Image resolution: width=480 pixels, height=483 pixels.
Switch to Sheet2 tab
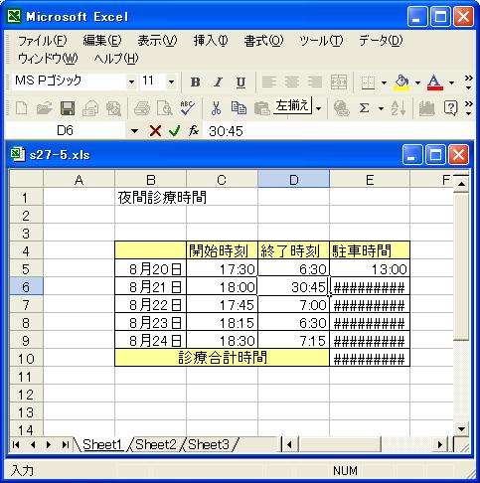coord(156,444)
